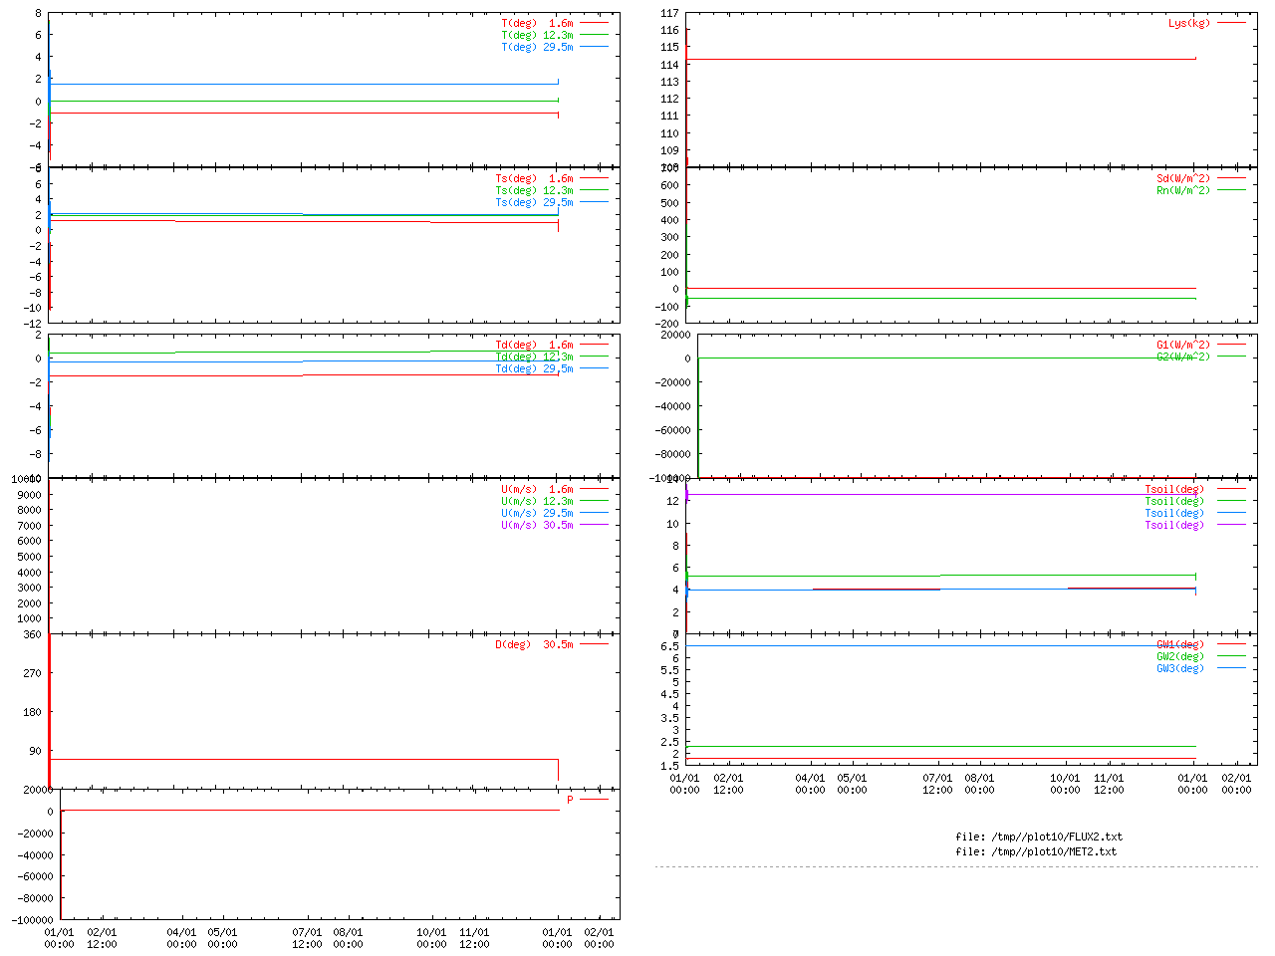The image size is (1275, 956).
Task: Click the red line sample beside Lys(kg)
Action: (1231, 22)
